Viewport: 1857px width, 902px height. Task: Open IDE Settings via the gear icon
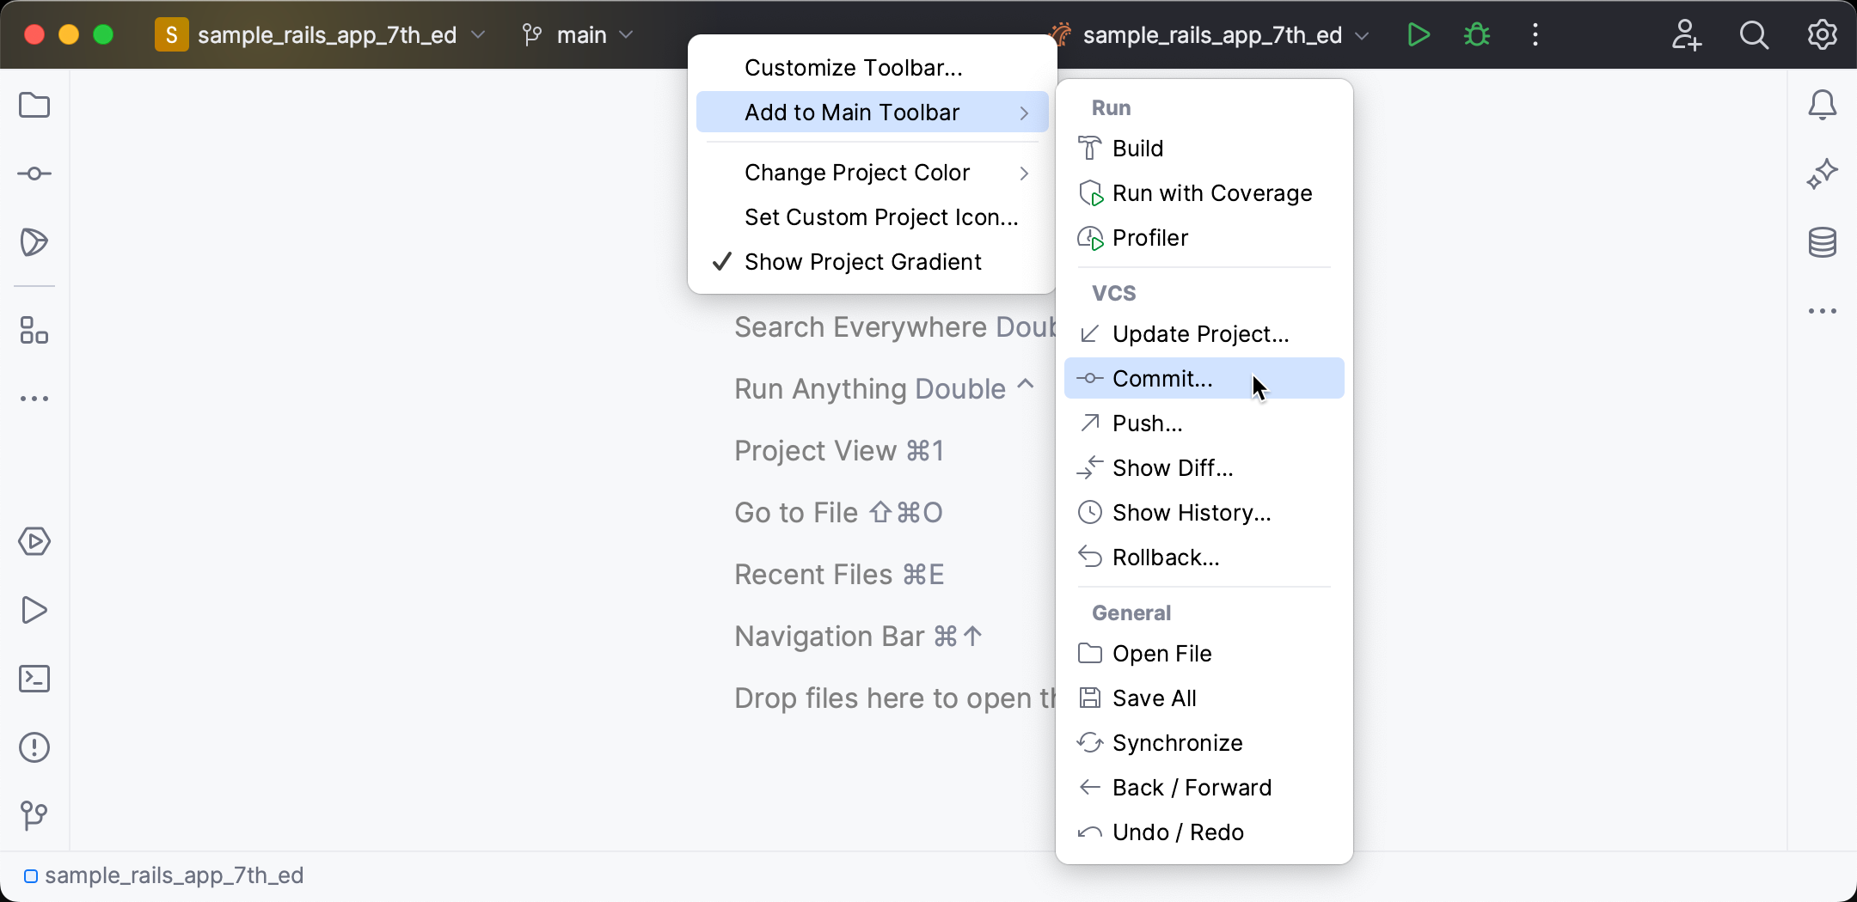[1821, 34]
